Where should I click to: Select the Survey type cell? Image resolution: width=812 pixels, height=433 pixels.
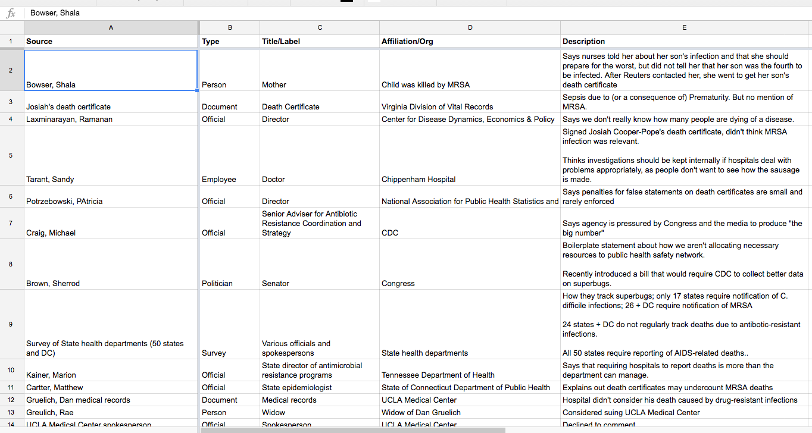(230, 324)
